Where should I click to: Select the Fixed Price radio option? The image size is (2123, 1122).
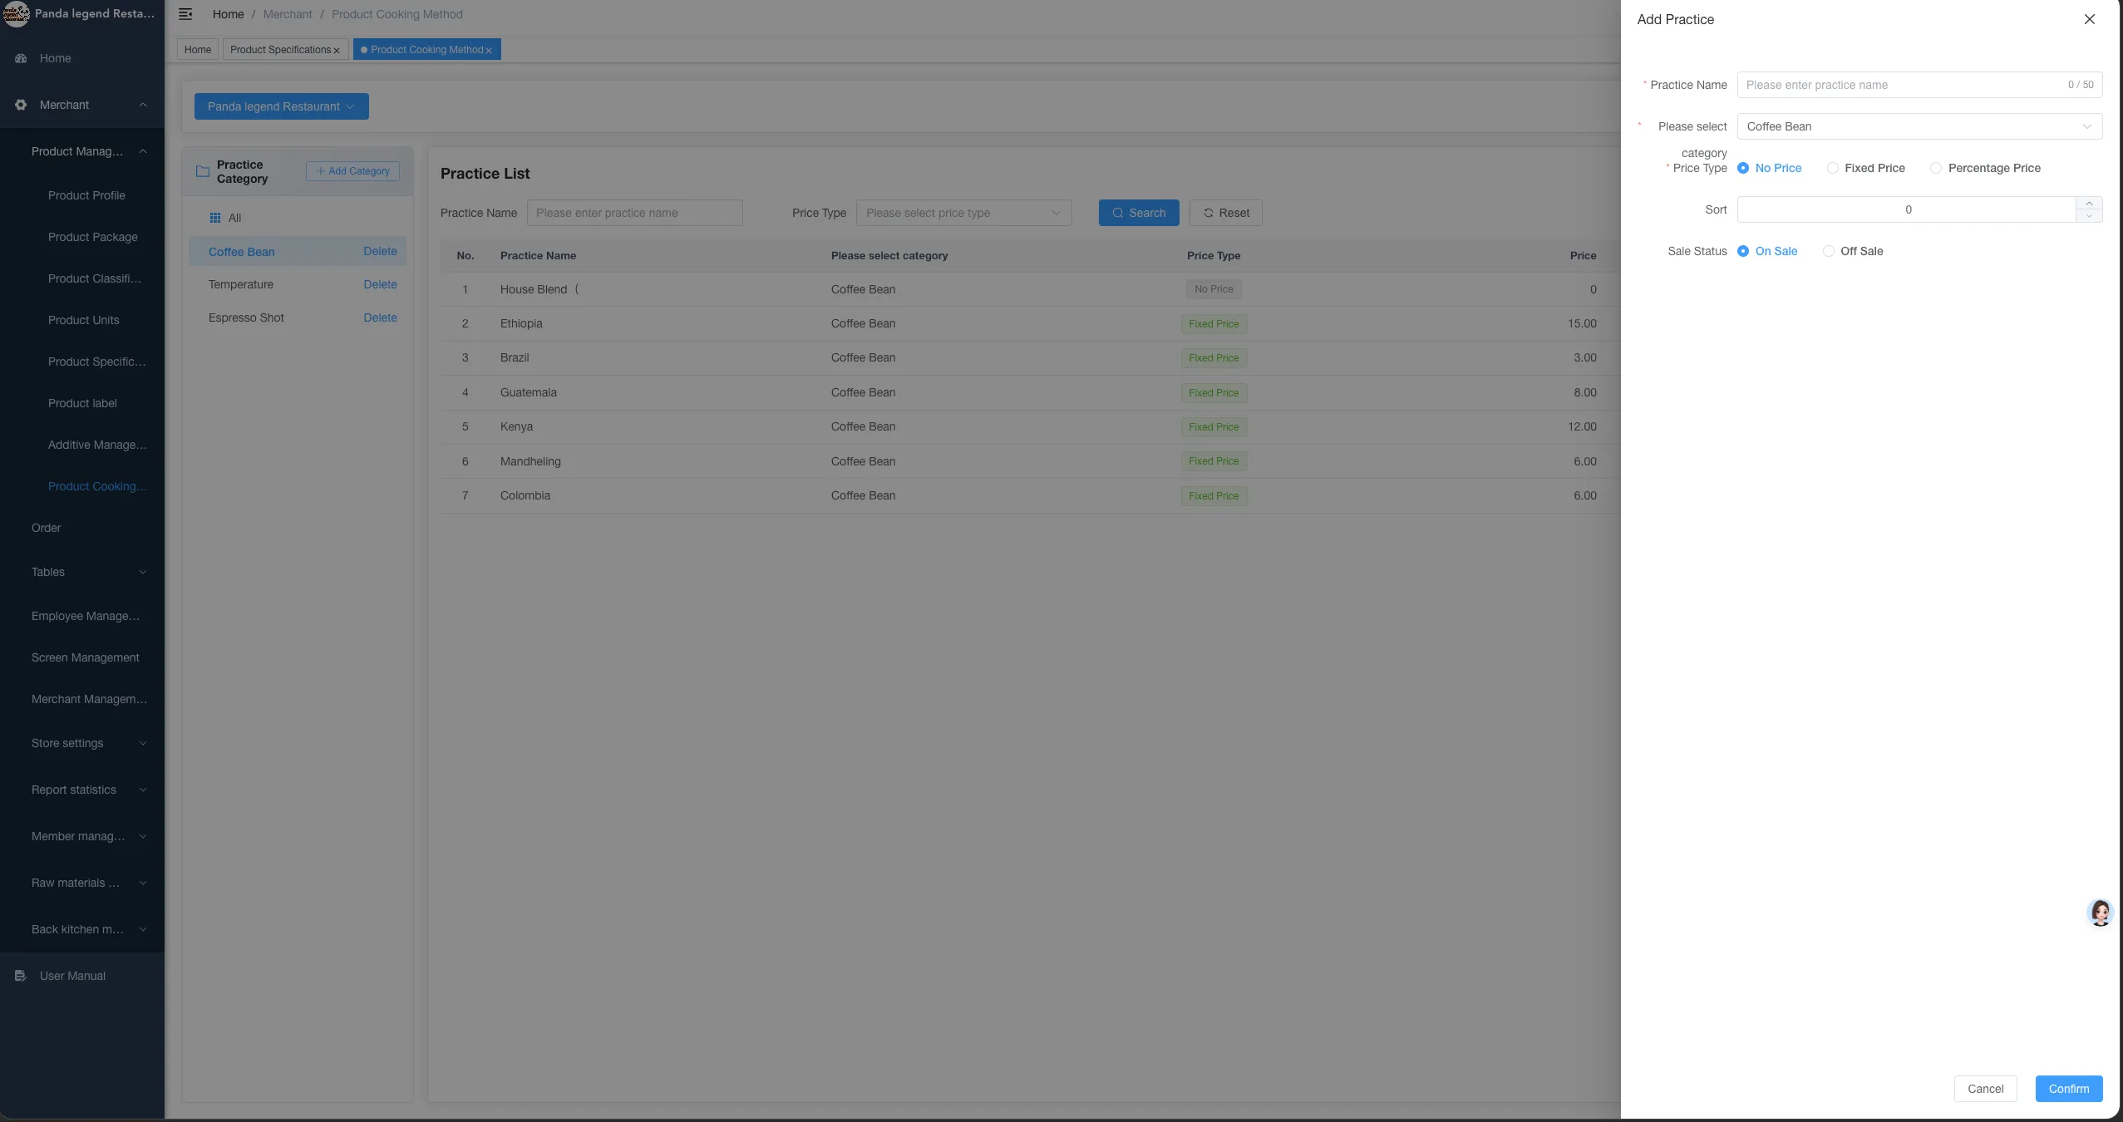[x=1866, y=168]
